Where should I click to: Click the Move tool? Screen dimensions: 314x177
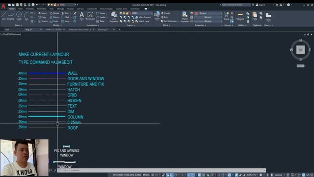(42, 13)
